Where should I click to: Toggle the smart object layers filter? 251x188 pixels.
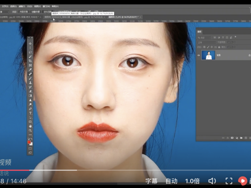231,38
